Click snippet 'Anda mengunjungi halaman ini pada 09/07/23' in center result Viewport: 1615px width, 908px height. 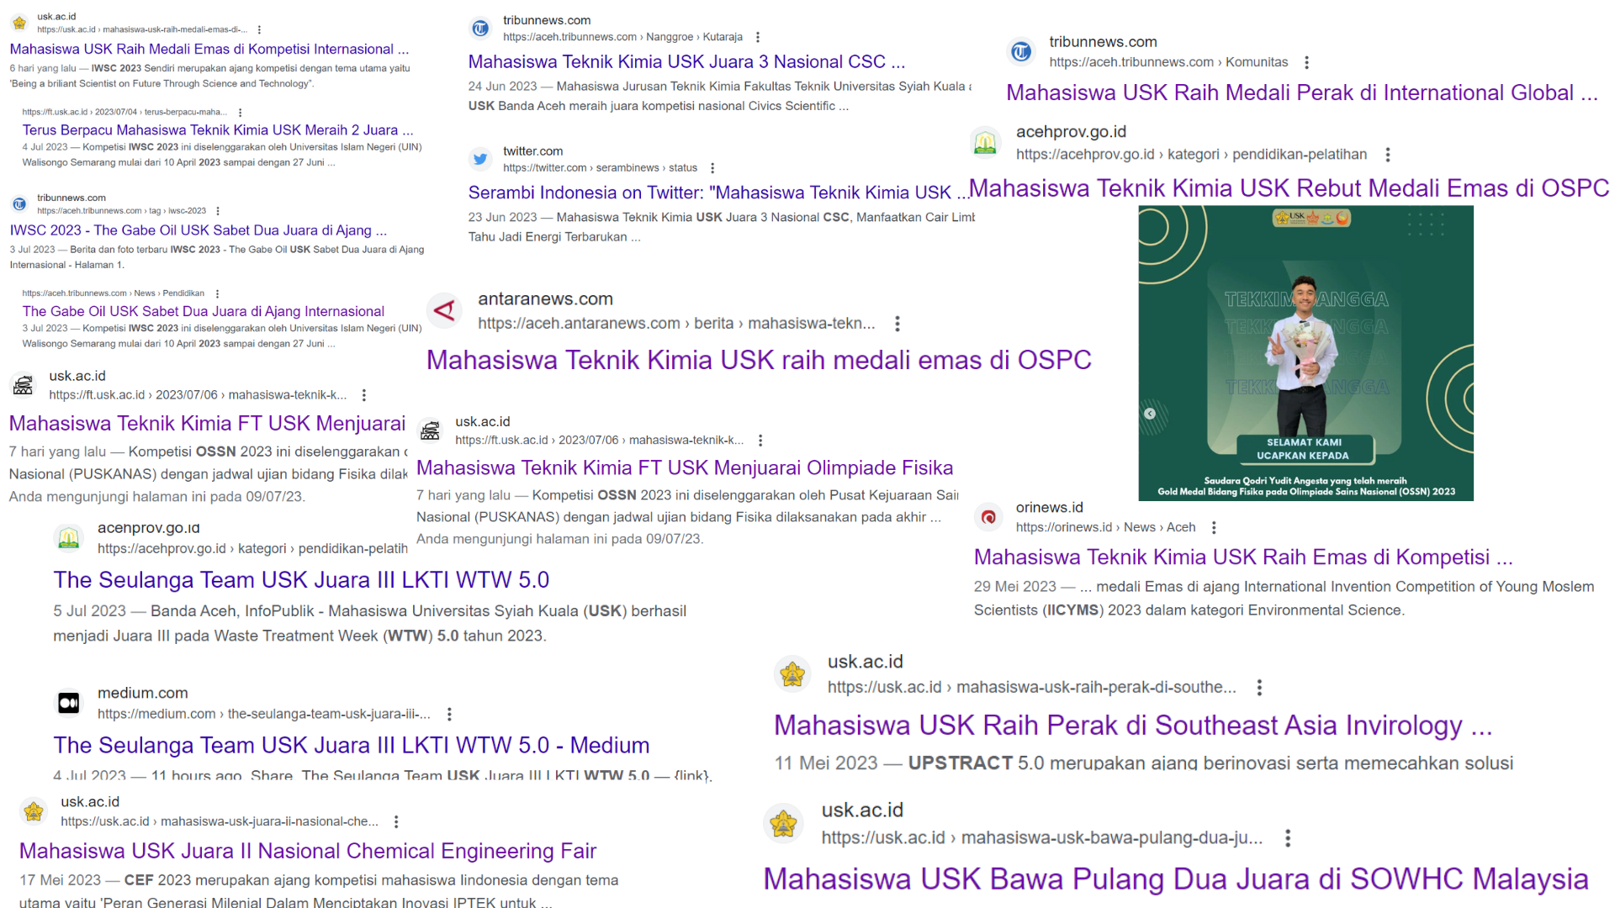tap(560, 539)
